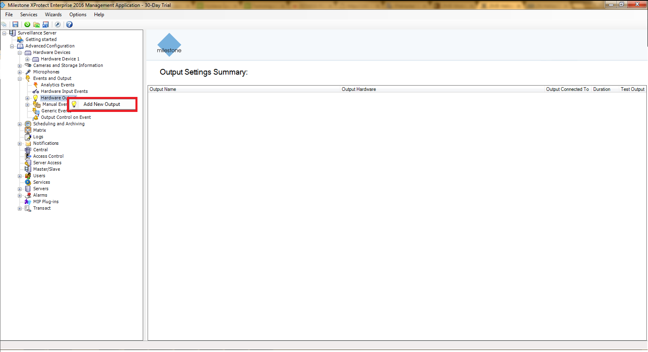Click the export configuration toolbar icon
Screen dimensions: 648x352
coord(46,24)
